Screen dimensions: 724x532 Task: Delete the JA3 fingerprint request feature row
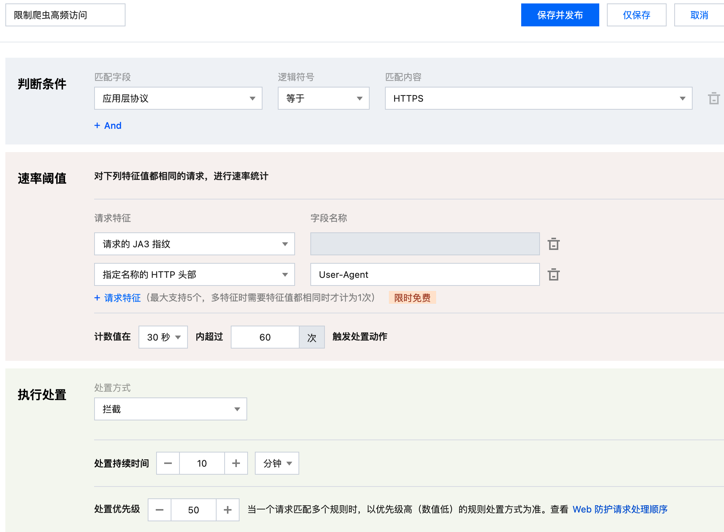(553, 244)
